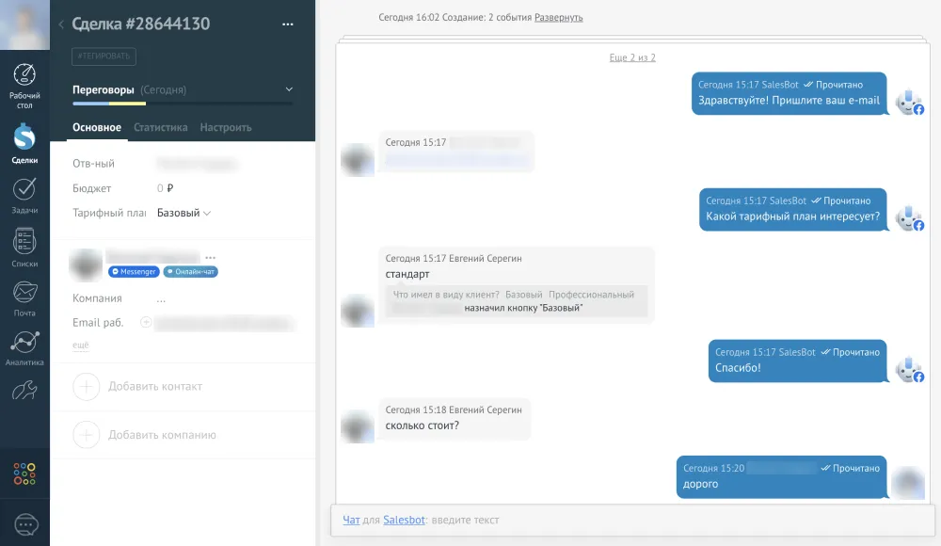Open the three-dots menu next to deal title
Screen dimensions: 941x546
pyautogui.click(x=288, y=24)
